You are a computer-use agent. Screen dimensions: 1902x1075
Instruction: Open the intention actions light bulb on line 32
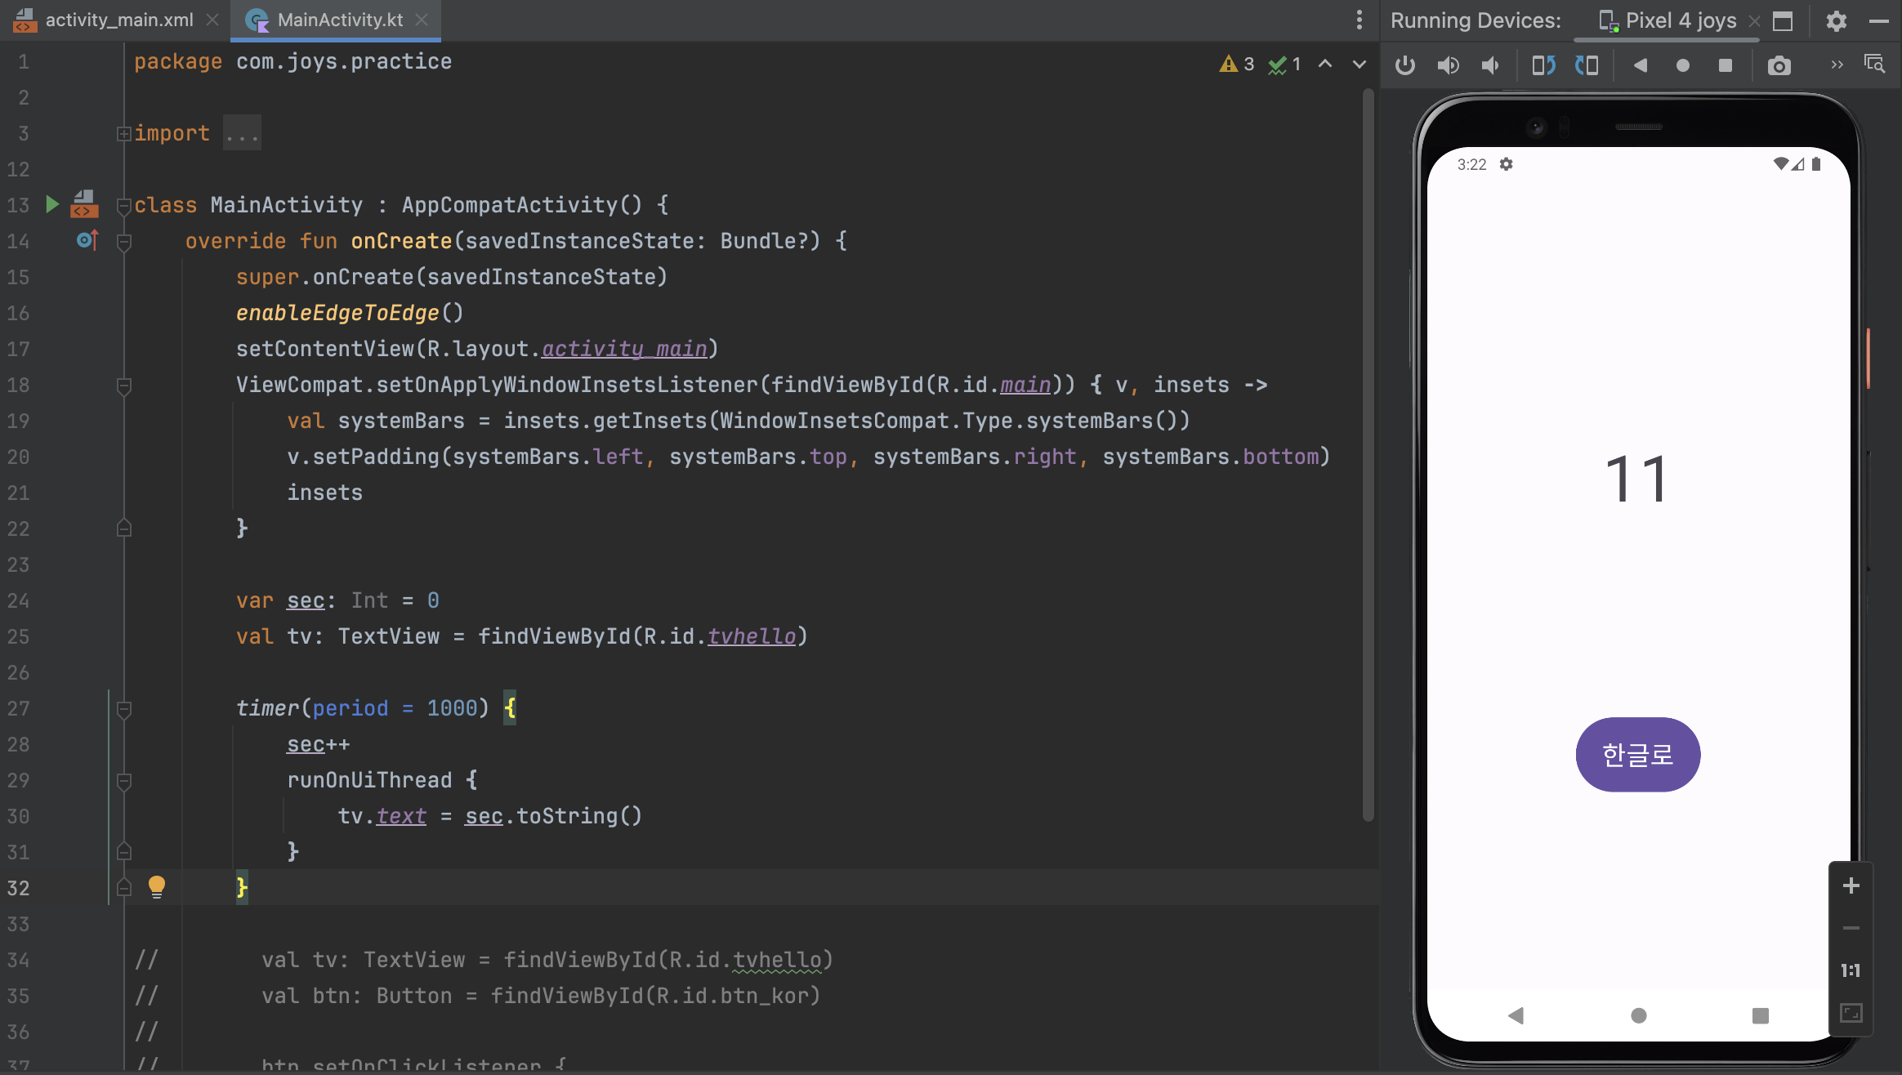[x=156, y=886]
